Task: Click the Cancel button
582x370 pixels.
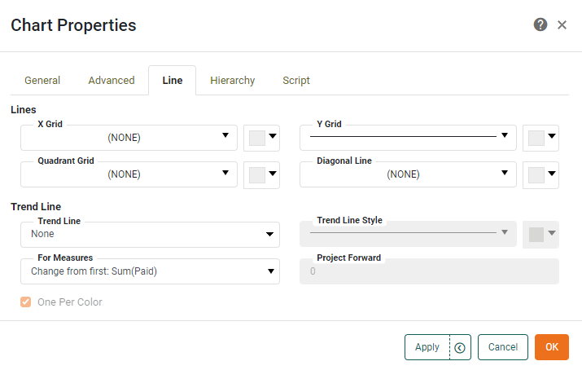Action: point(502,347)
